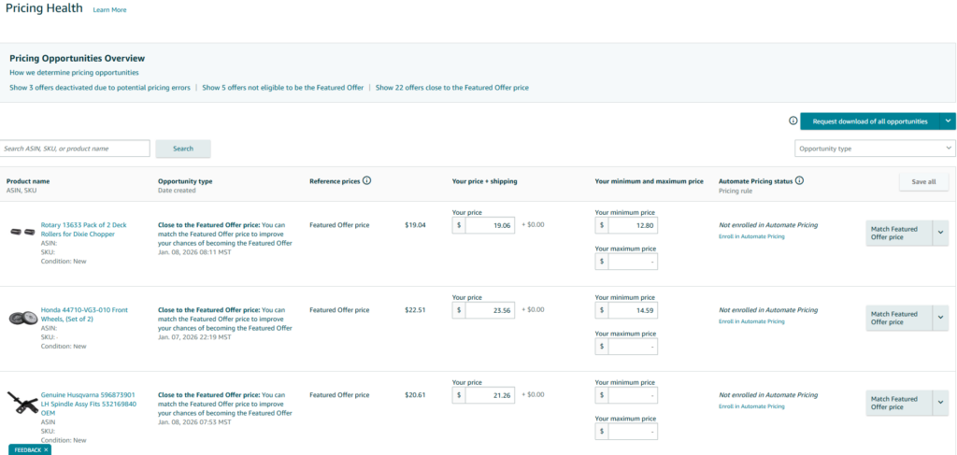Expand Match Featured Offer options for Honda wheels

(941, 319)
